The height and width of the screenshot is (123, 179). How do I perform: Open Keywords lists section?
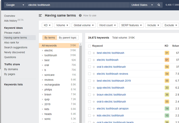13,84
